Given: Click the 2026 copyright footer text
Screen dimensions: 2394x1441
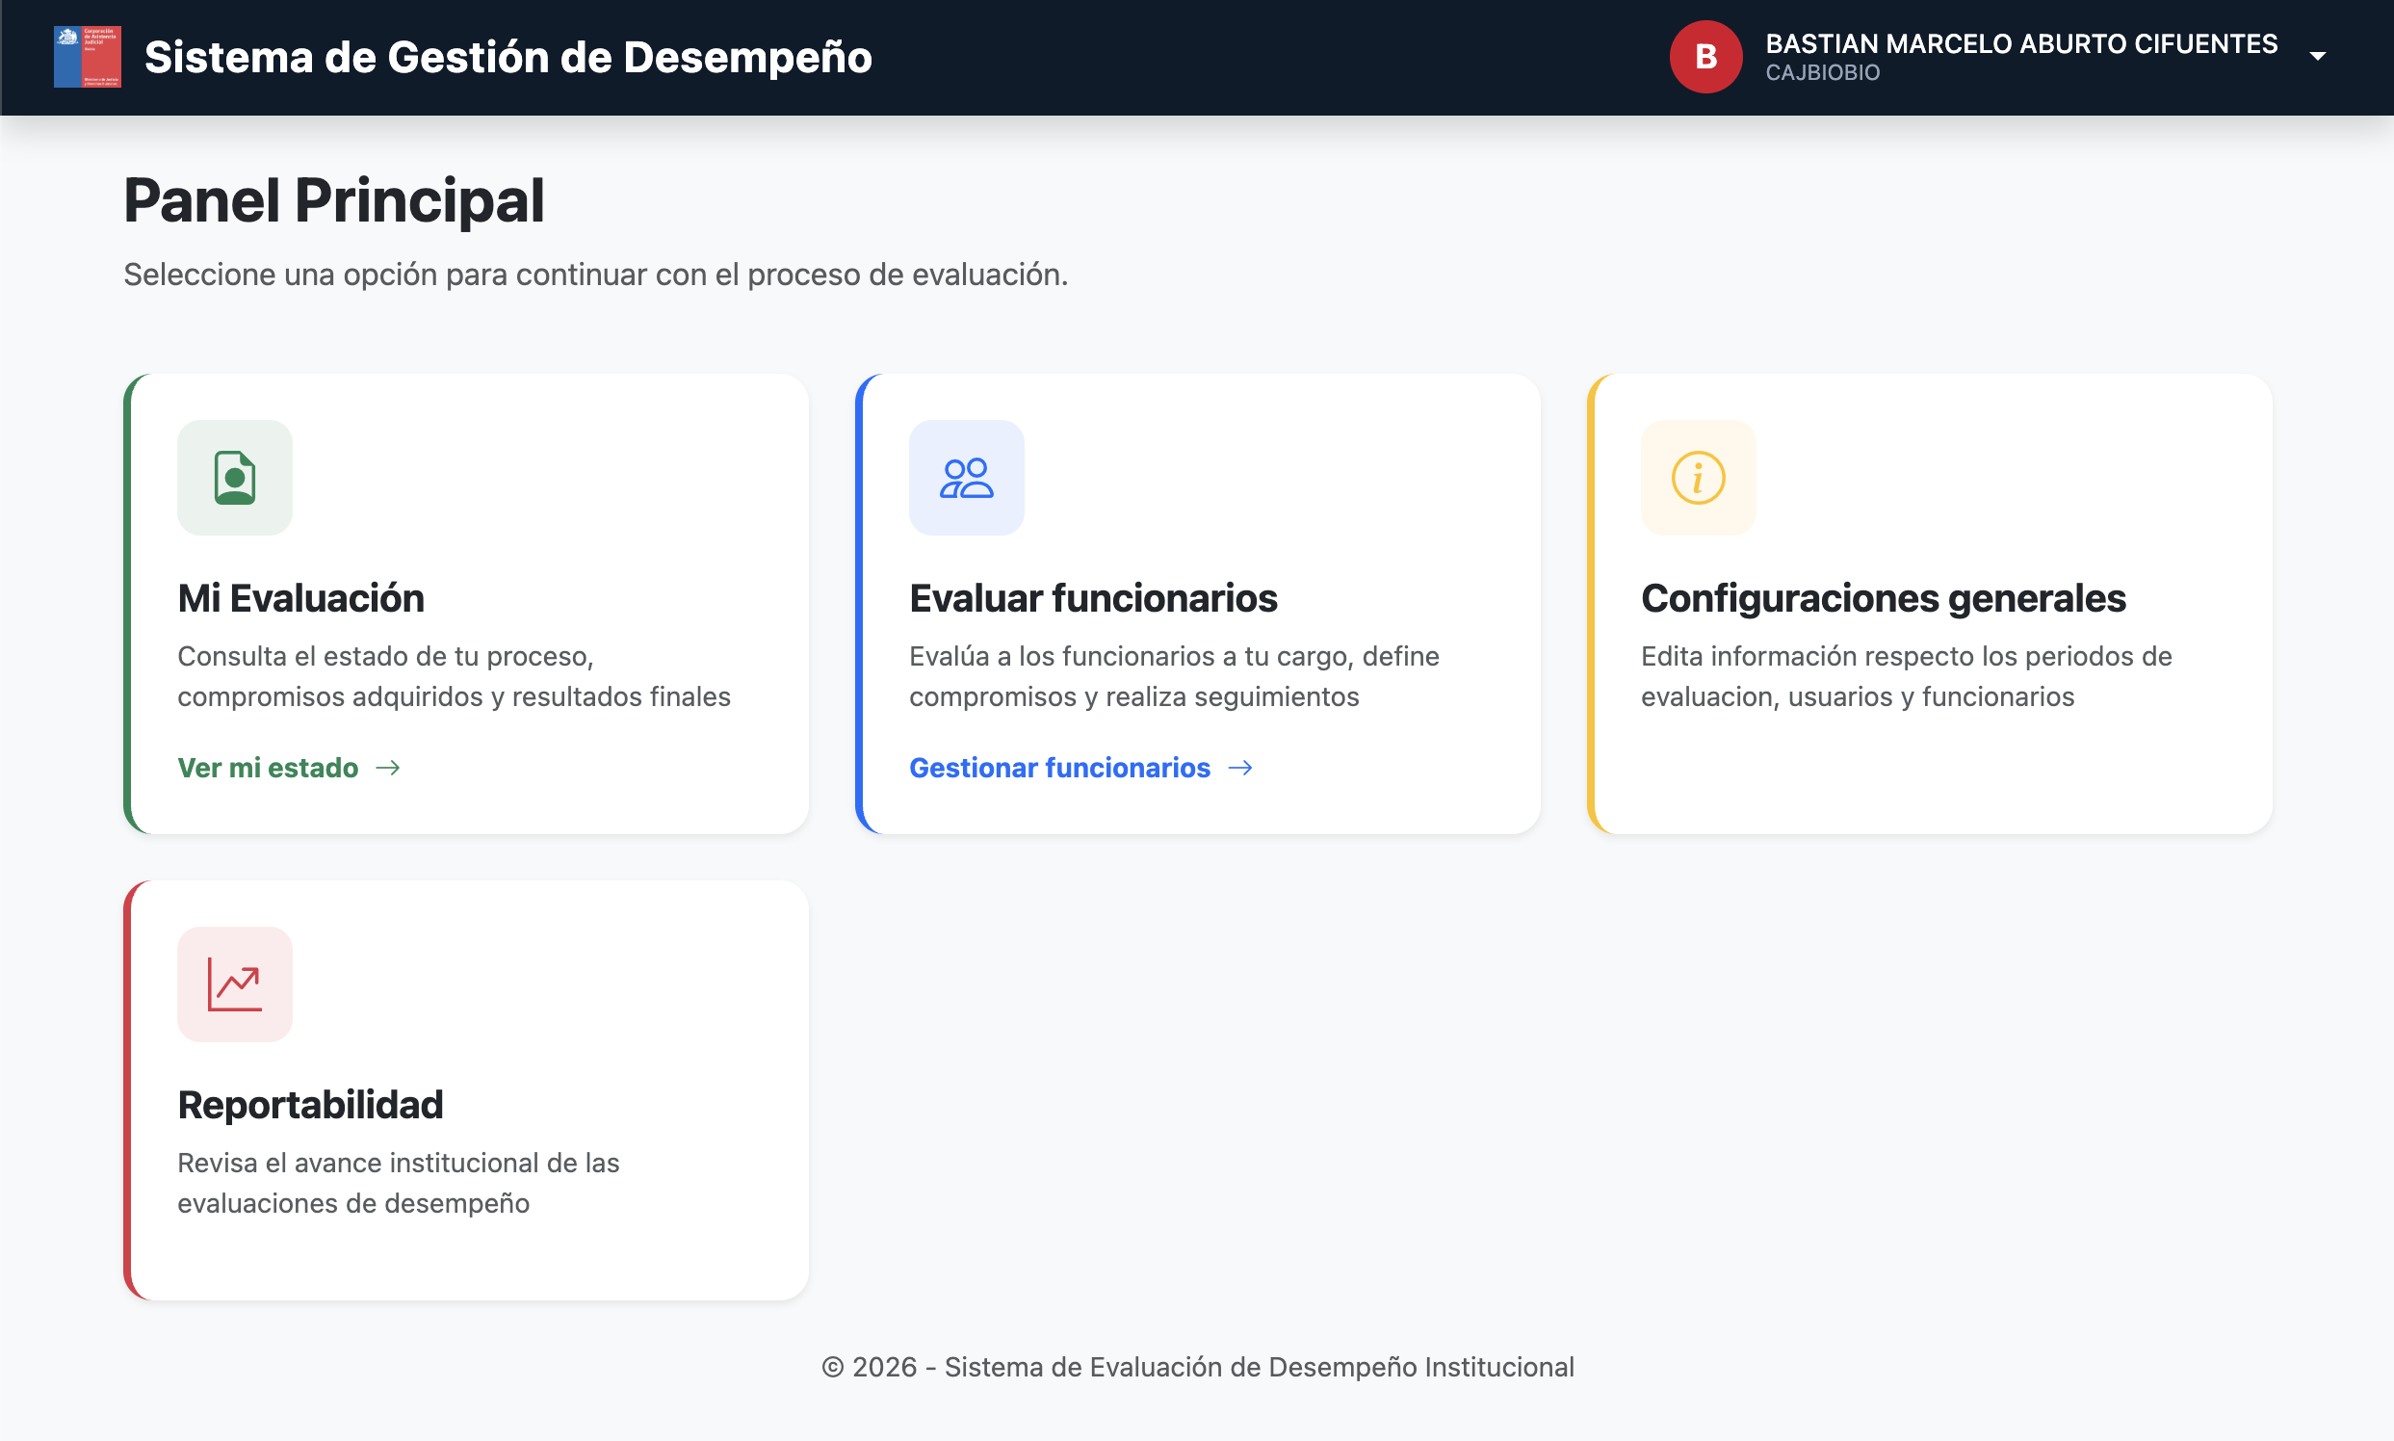Looking at the screenshot, I should (x=1197, y=1367).
